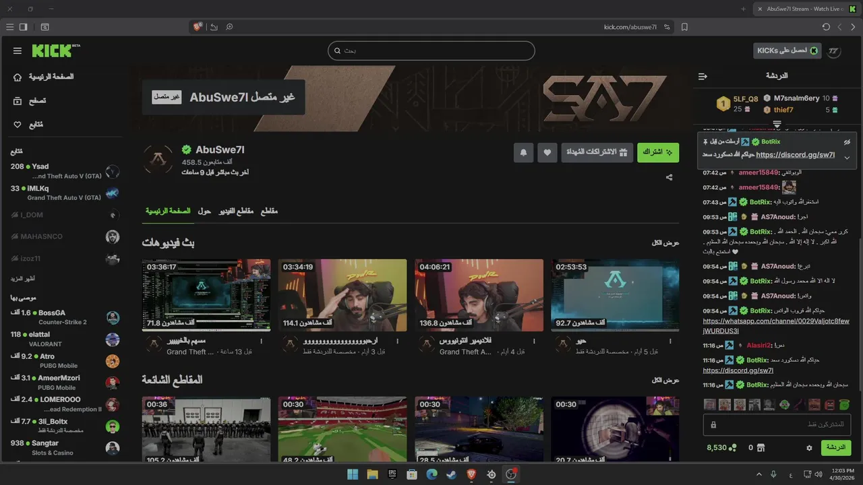Click the red angry emote in chat
This screenshot has width=863, height=485.
pos(829,405)
